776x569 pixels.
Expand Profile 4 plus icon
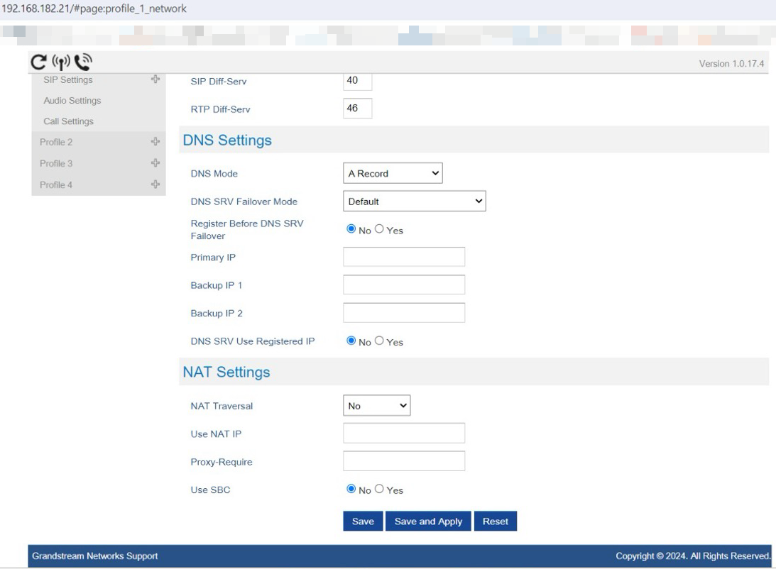tap(155, 184)
